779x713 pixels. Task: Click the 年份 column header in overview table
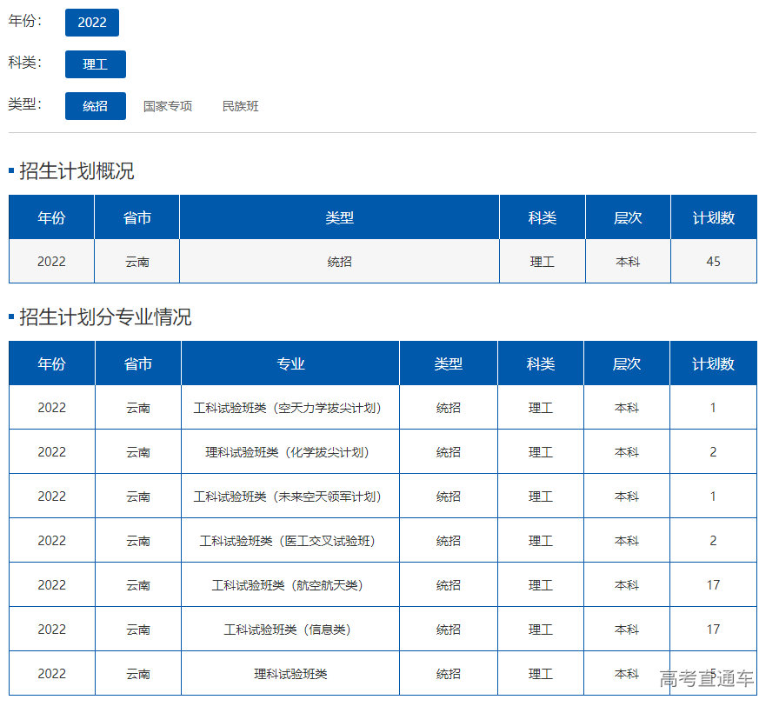point(50,217)
